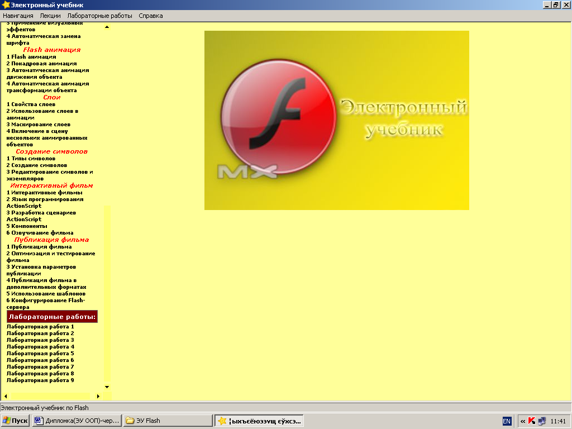
Task: Open the Справка menu
Action: point(150,16)
